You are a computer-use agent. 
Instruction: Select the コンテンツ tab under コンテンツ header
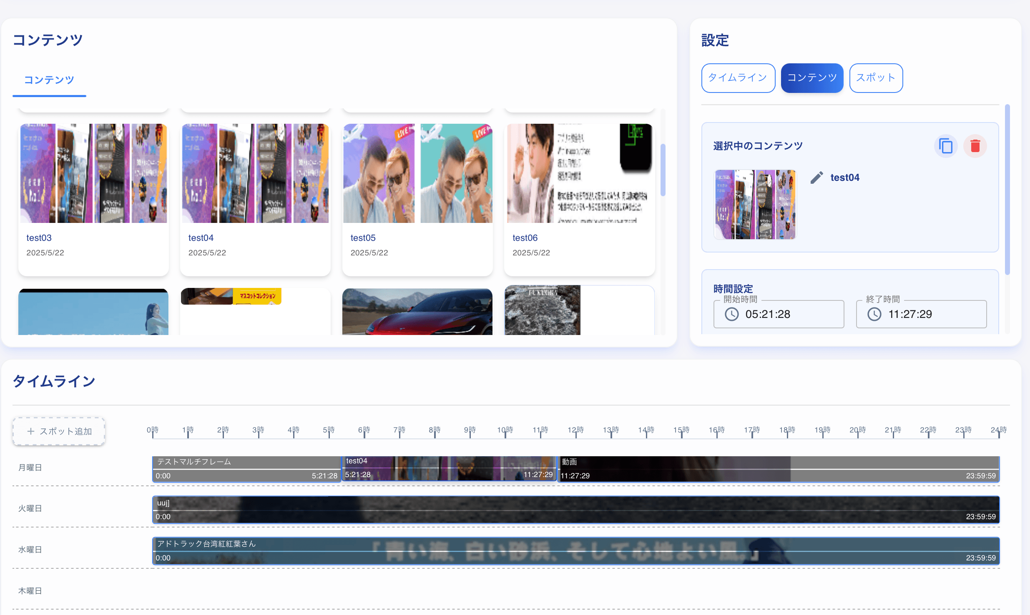(x=49, y=79)
